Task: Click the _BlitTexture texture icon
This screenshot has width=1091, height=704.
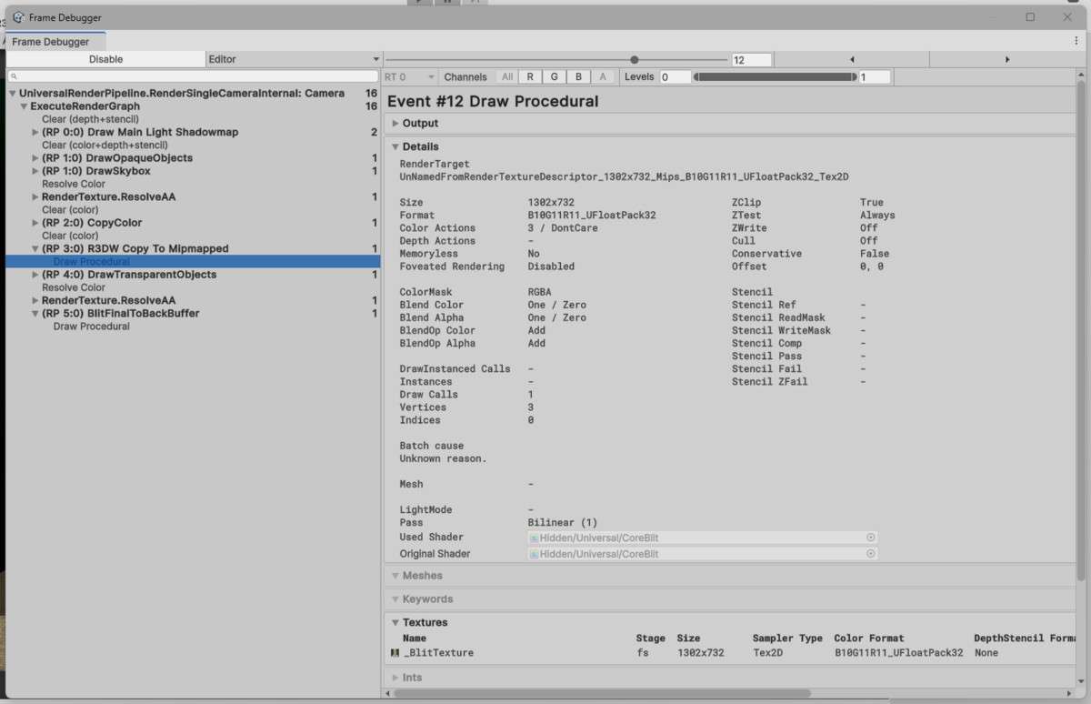Action: point(395,653)
